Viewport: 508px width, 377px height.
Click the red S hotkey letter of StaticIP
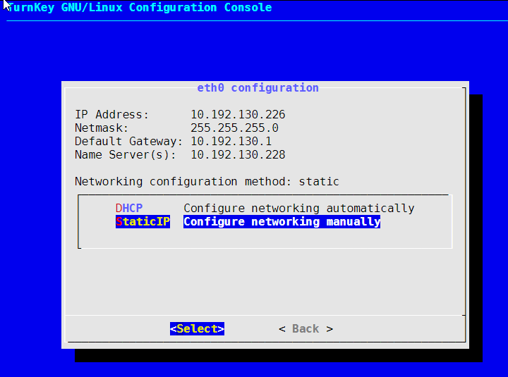pyautogui.click(x=119, y=222)
